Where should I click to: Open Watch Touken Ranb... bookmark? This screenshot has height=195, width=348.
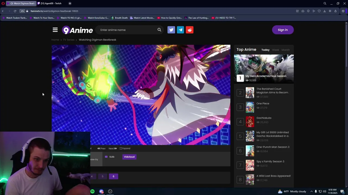(15, 18)
